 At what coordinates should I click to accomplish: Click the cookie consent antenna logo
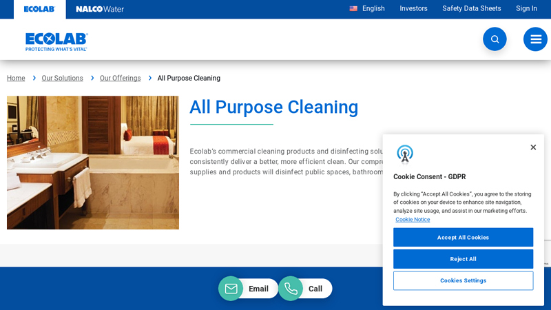pyautogui.click(x=405, y=154)
